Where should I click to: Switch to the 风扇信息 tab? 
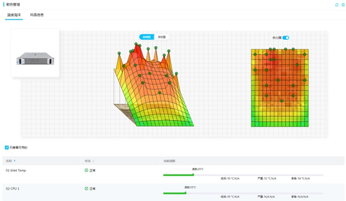(x=36, y=15)
